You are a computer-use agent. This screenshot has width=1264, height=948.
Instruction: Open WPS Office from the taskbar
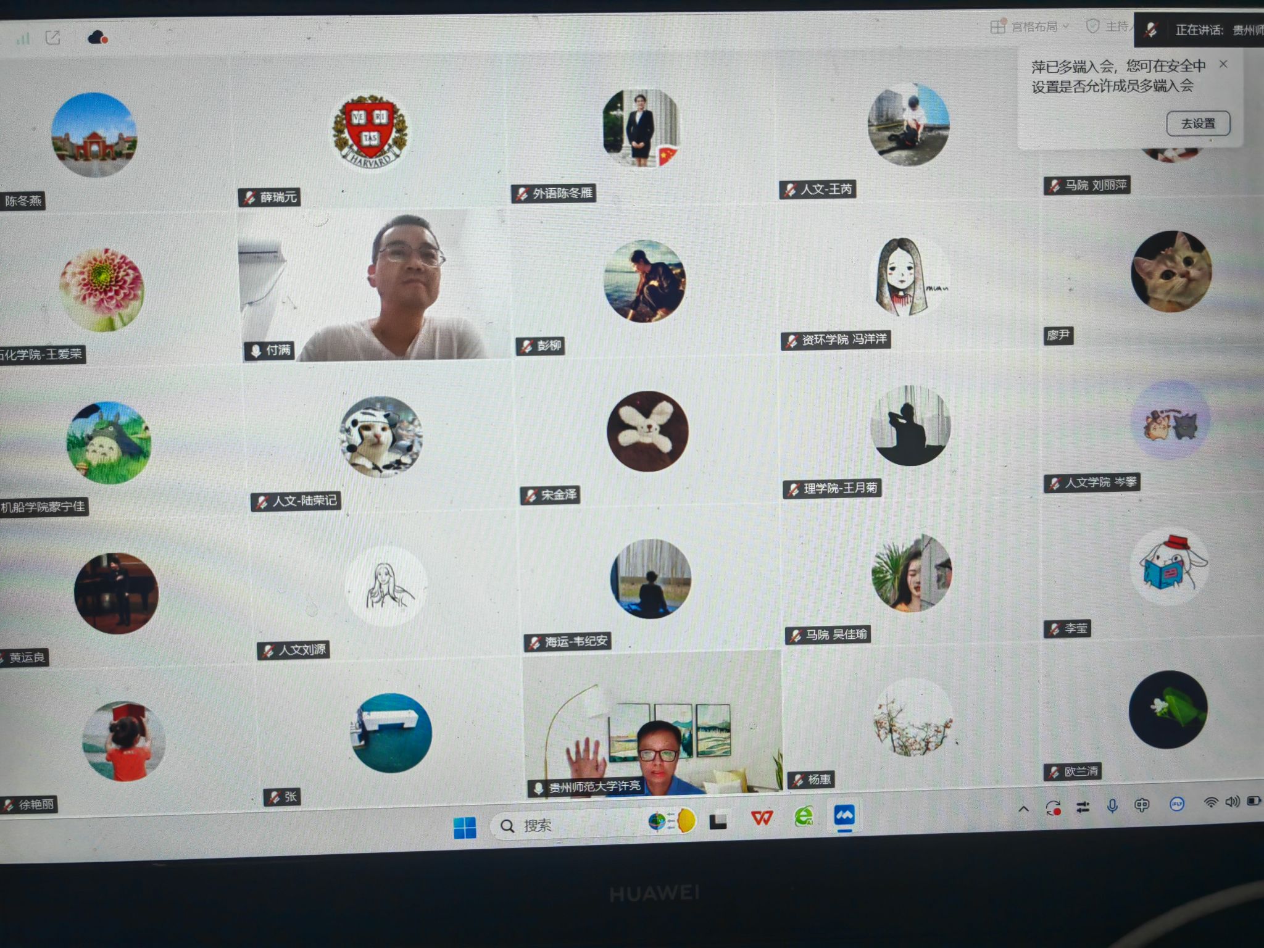tap(762, 818)
